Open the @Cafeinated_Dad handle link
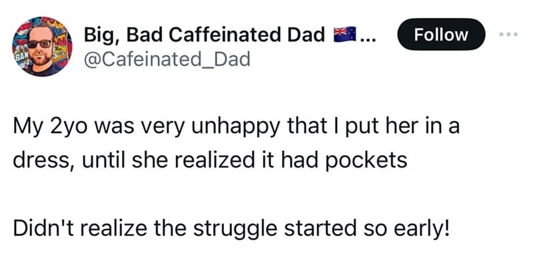 pos(167,59)
